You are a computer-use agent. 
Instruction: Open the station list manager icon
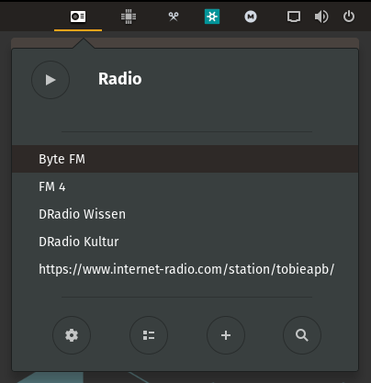click(149, 335)
